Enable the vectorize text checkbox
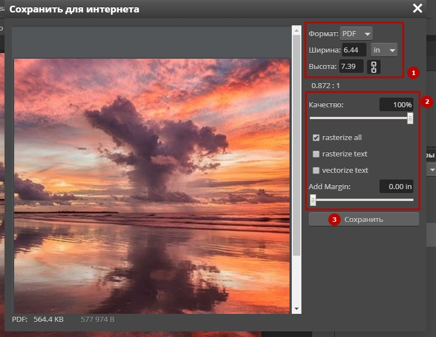436x337 pixels. point(317,170)
